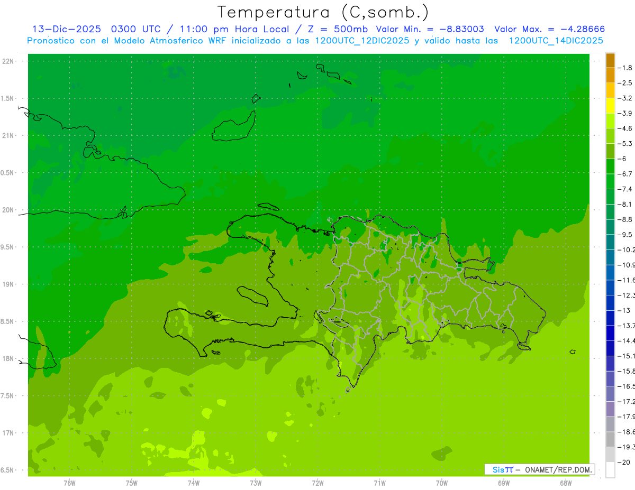635x490 pixels.
Task: Click the '70W' longitude axis label
Action: pyautogui.click(x=442, y=483)
